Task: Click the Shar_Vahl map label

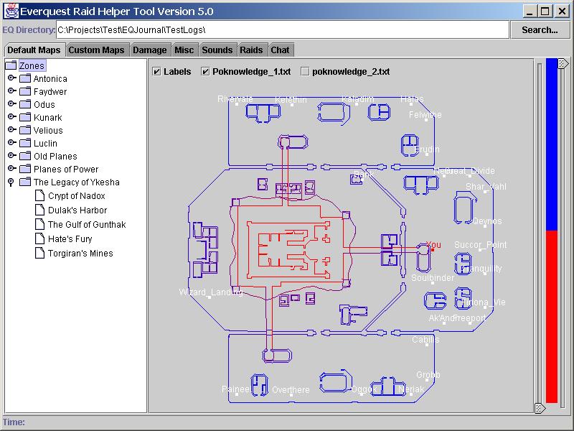Action: click(486, 187)
